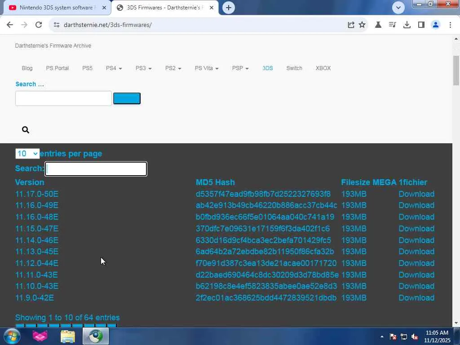Click Darthsternie's Firmware Archive title link
Viewport: 460px width, 345px height.
coord(53,45)
